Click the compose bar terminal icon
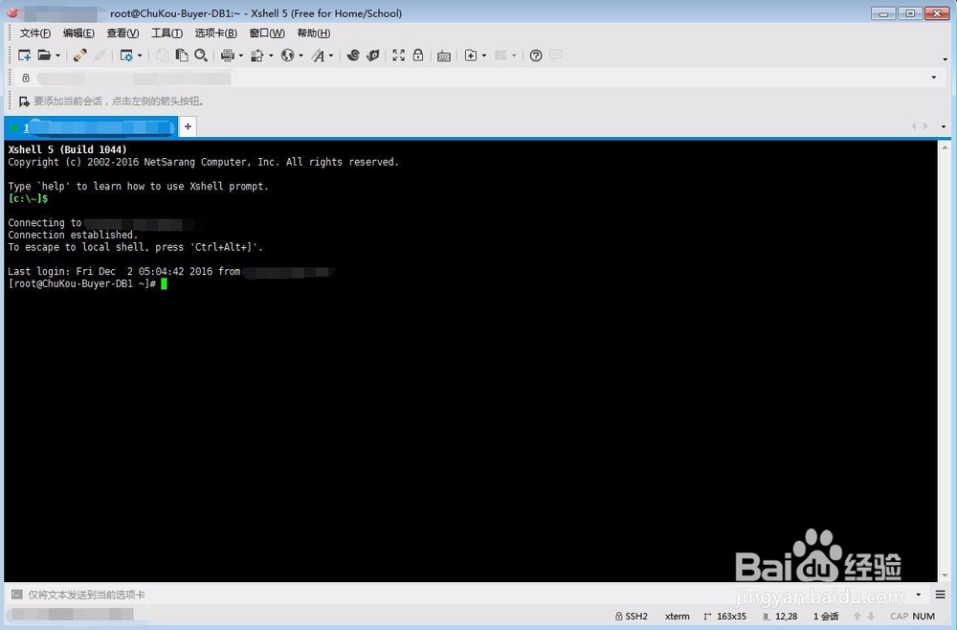 (x=16, y=595)
